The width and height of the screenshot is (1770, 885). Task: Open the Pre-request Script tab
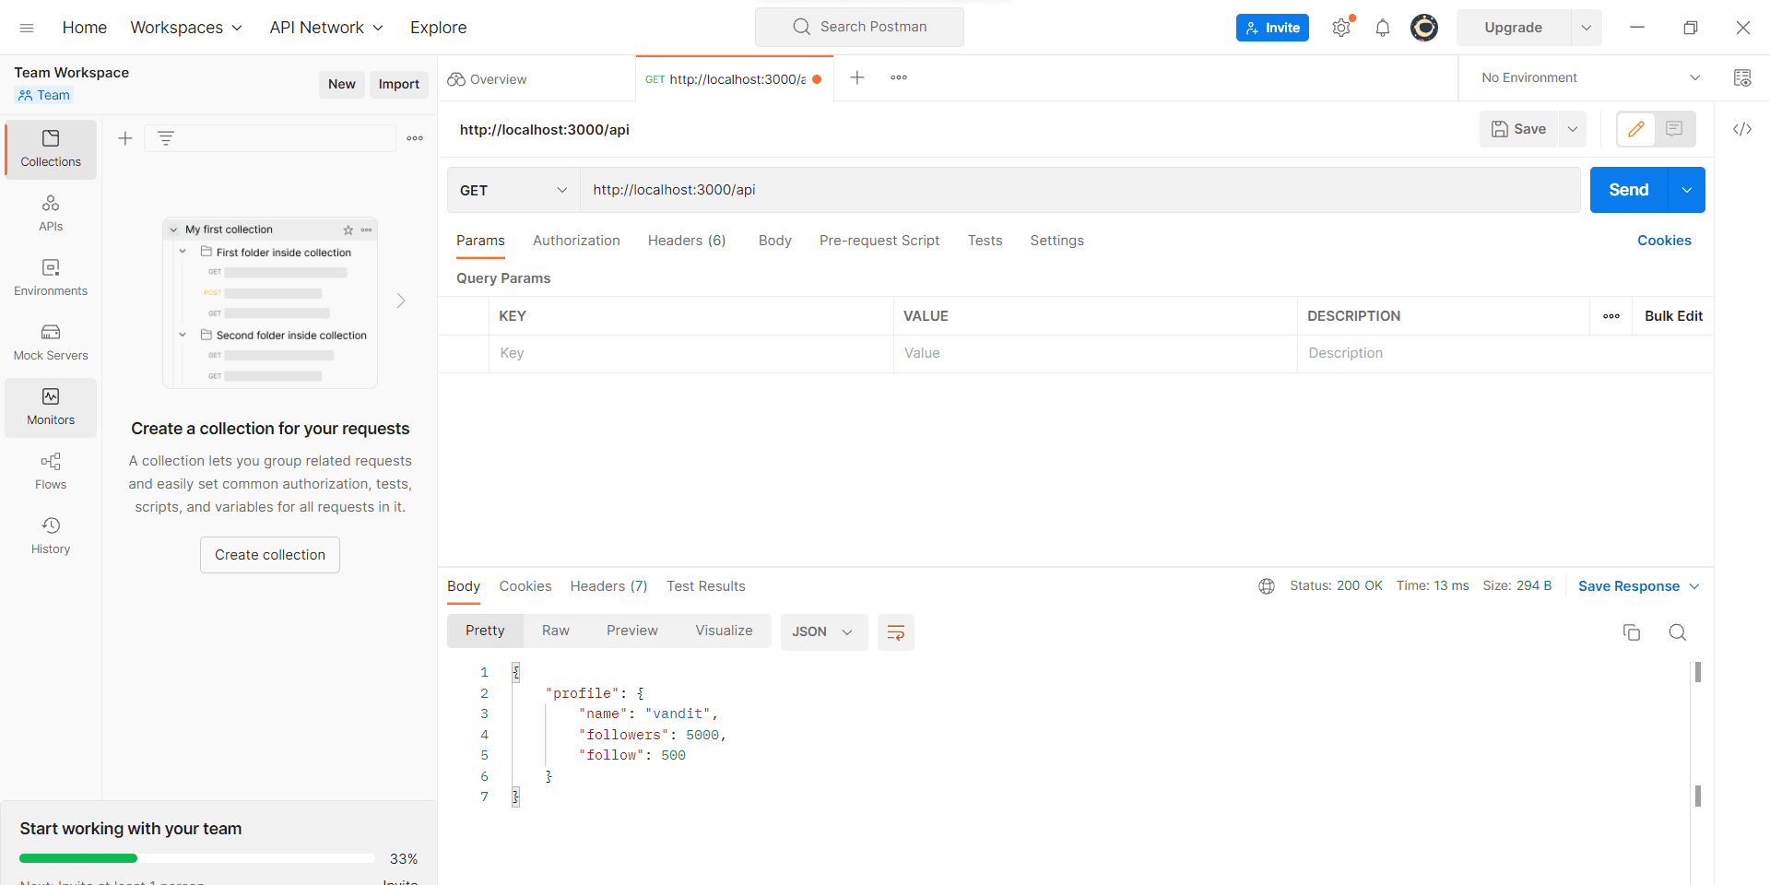879,241
